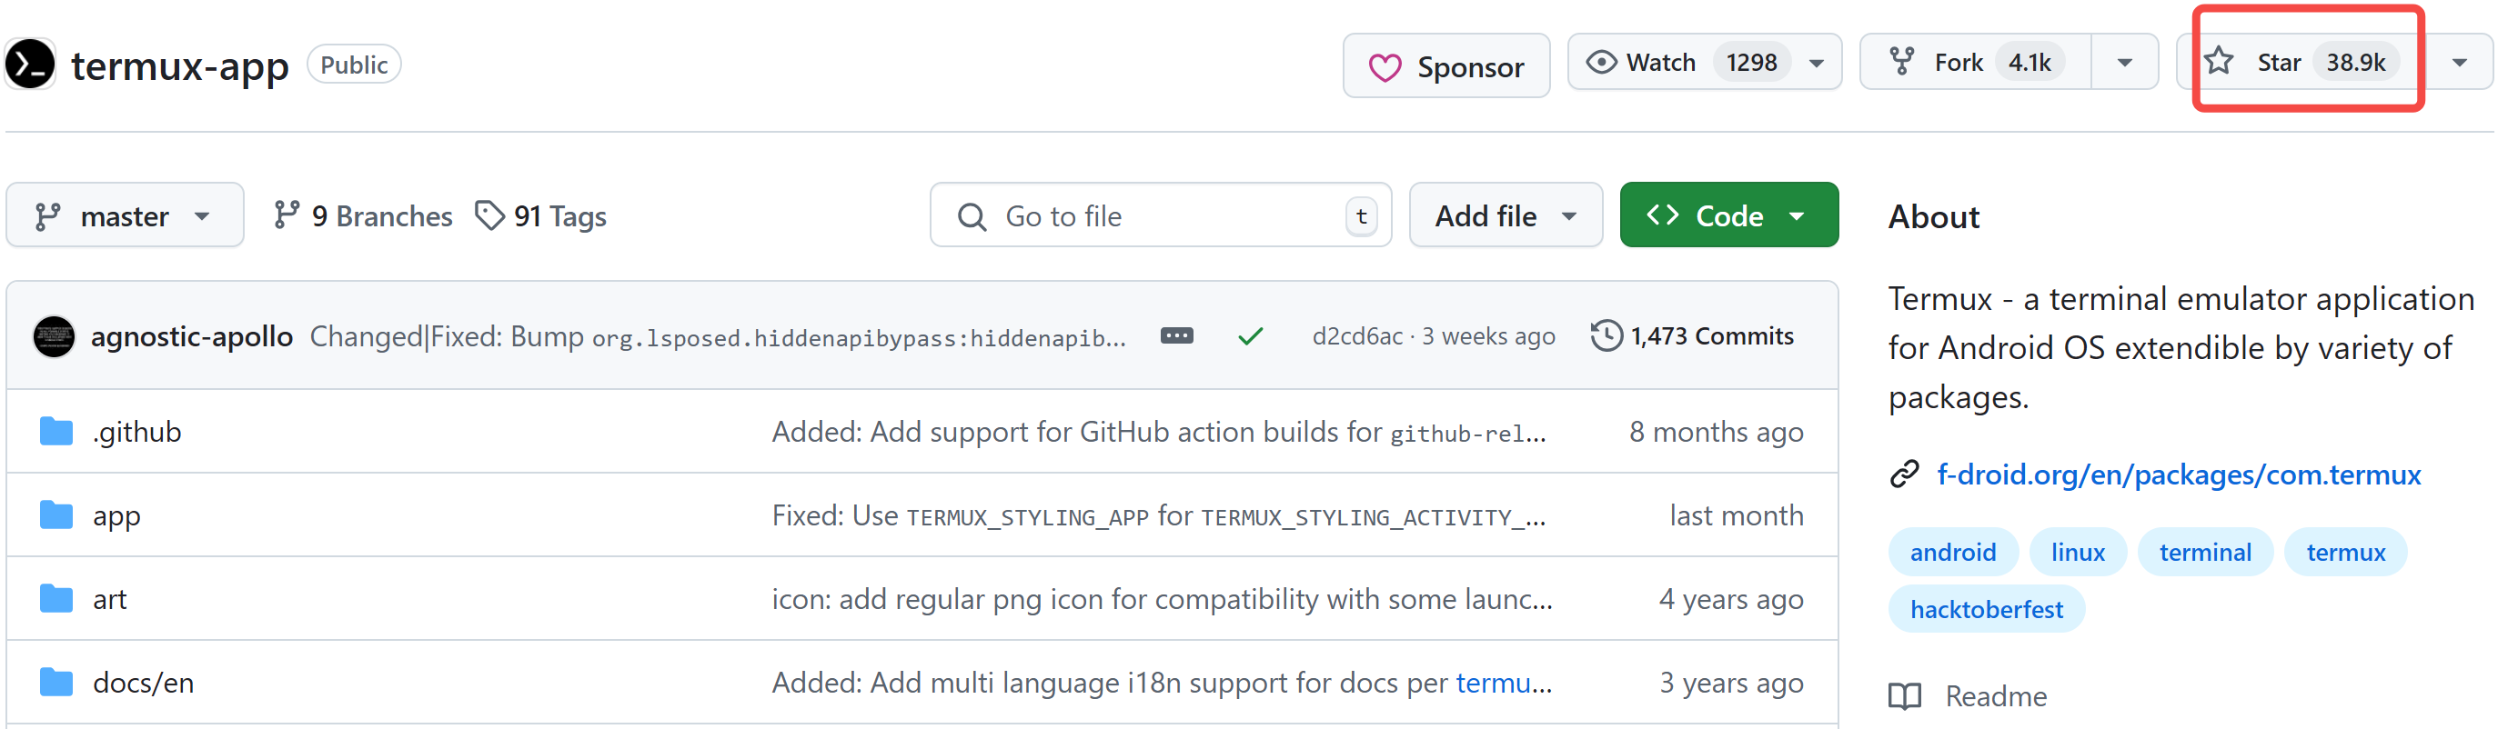Click the Termux terminal logo avatar
The height and width of the screenshot is (729, 2508).
(30, 65)
